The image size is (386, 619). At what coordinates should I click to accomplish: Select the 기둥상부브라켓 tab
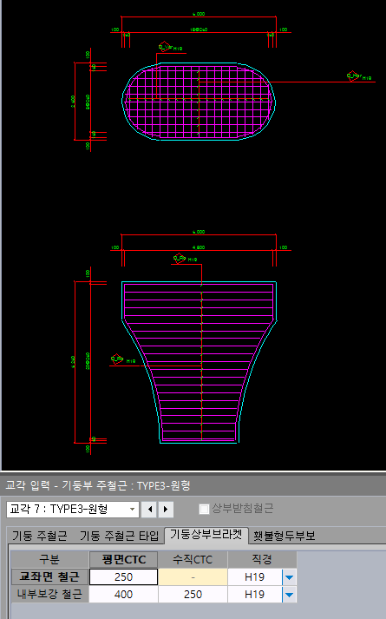click(x=206, y=535)
